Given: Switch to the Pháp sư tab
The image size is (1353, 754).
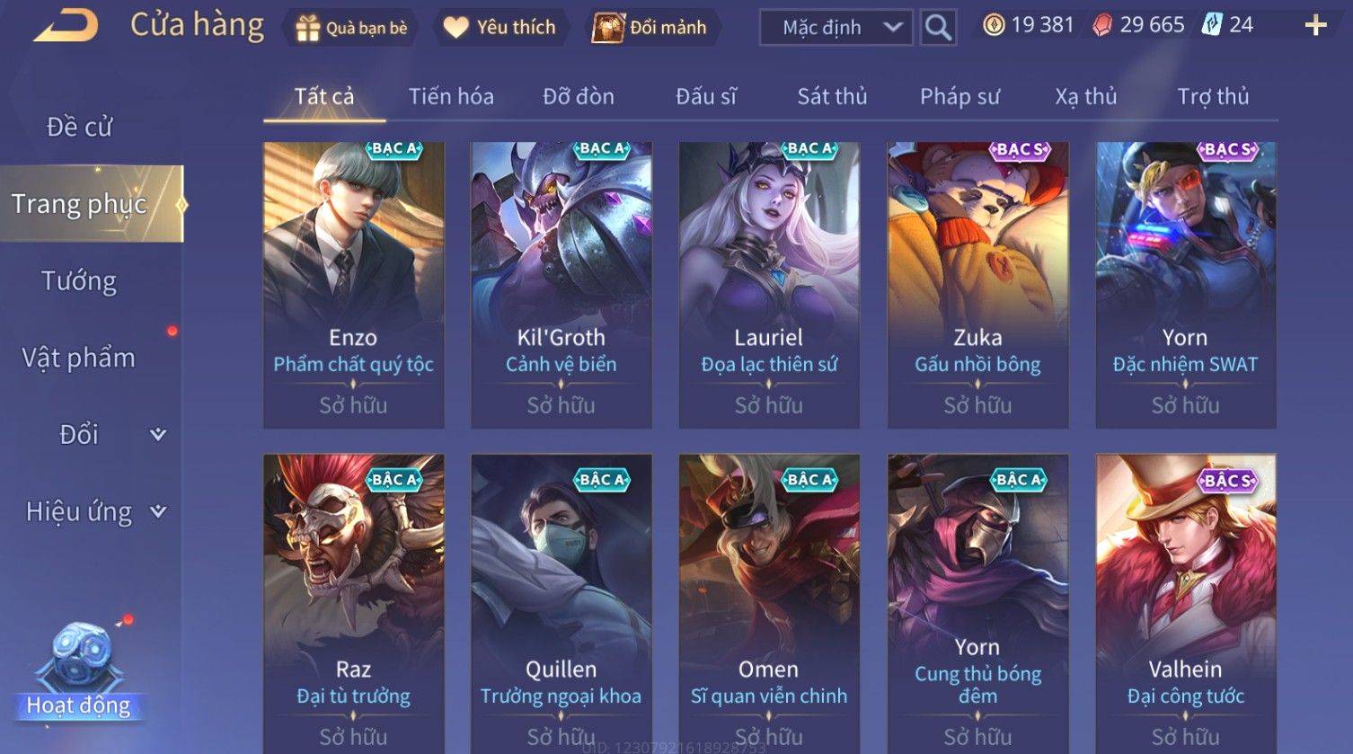Looking at the screenshot, I should [x=959, y=96].
